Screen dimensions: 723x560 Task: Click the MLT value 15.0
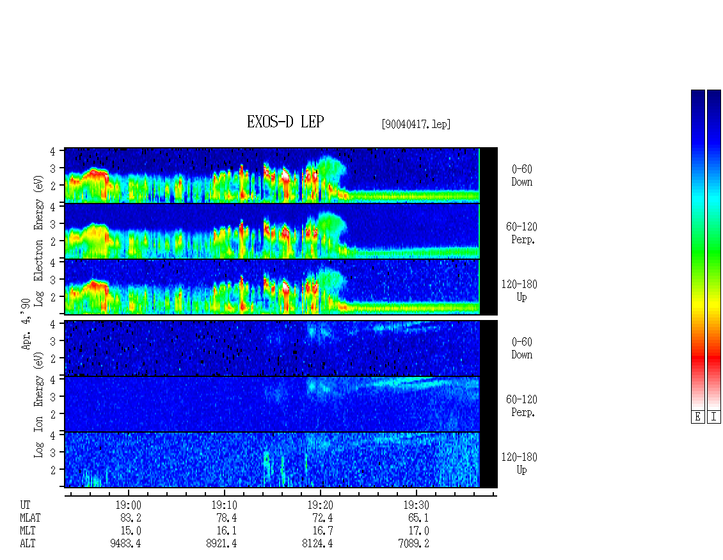(131, 531)
